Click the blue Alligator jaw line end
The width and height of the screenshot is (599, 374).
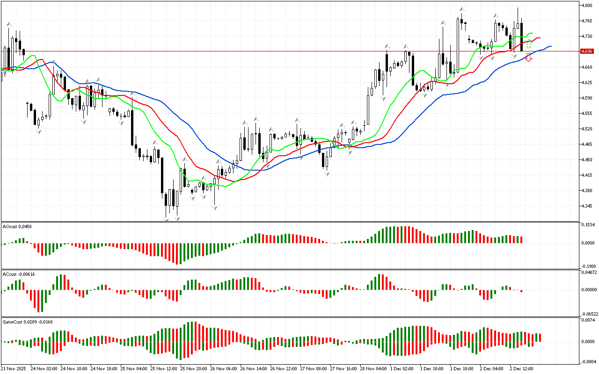coord(551,46)
